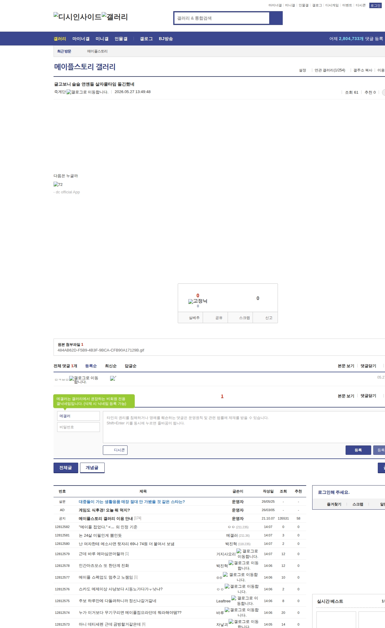Open gallog icon beside 바루

click(242, 612)
